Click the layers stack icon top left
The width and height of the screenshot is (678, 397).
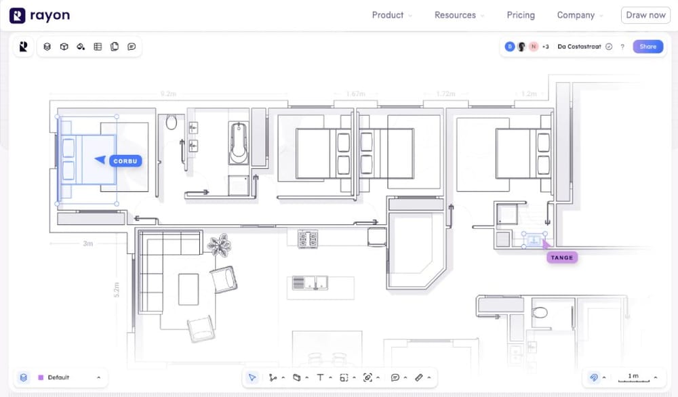click(47, 46)
